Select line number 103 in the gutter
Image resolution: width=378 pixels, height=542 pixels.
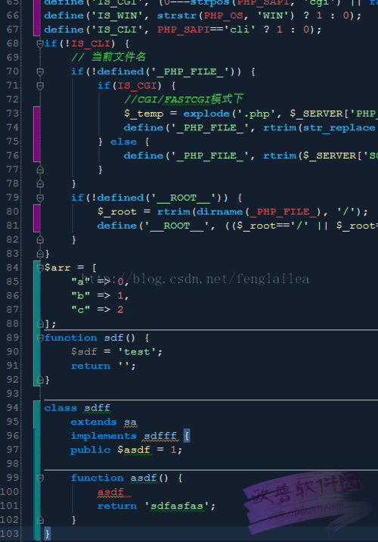10,534
